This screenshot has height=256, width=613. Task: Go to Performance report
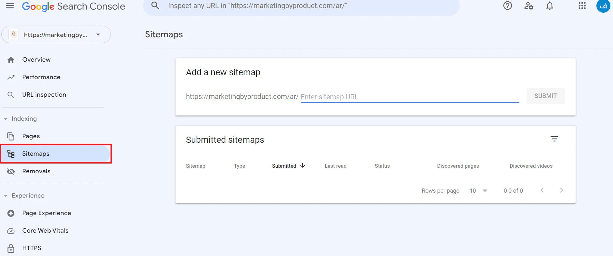[x=41, y=77]
